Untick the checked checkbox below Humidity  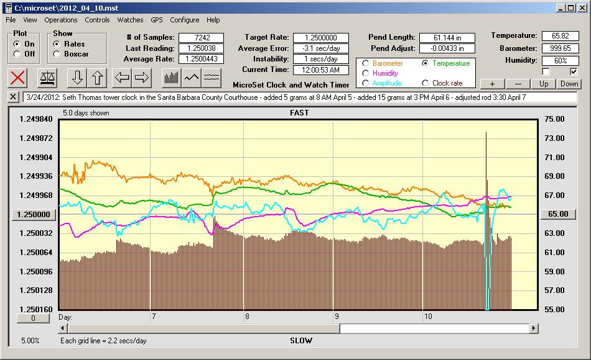point(574,71)
